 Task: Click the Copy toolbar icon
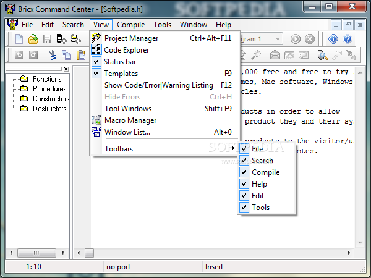[x=67, y=55]
